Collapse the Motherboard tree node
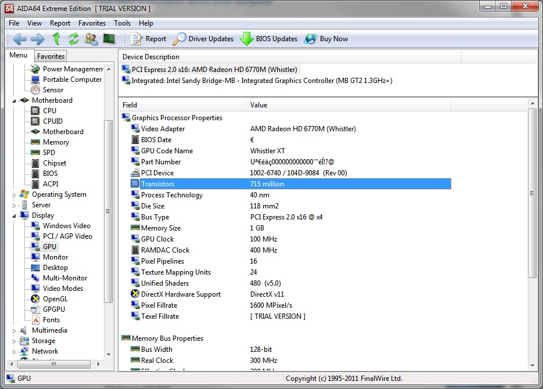The height and width of the screenshot is (389, 543). [x=14, y=100]
